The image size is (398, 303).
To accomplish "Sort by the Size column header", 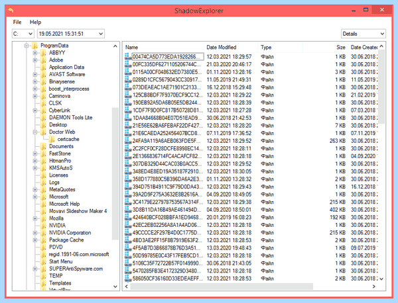I will click(x=326, y=48).
